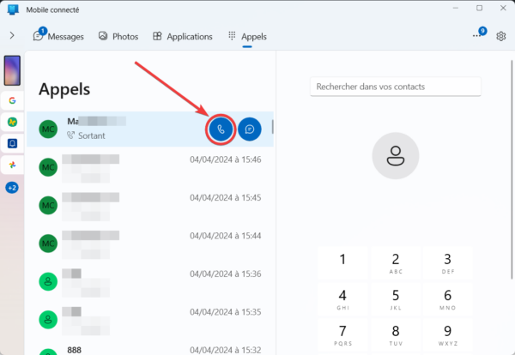Select the call from 04/04/2024 à 15:45
Screen dimensions: 515x355
(x=150, y=206)
